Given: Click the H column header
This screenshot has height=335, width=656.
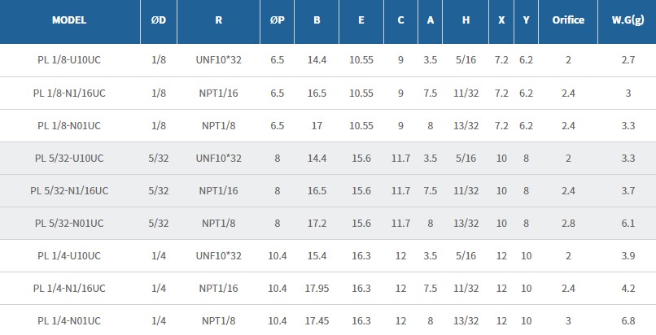Looking at the screenshot, I should click(x=466, y=20).
